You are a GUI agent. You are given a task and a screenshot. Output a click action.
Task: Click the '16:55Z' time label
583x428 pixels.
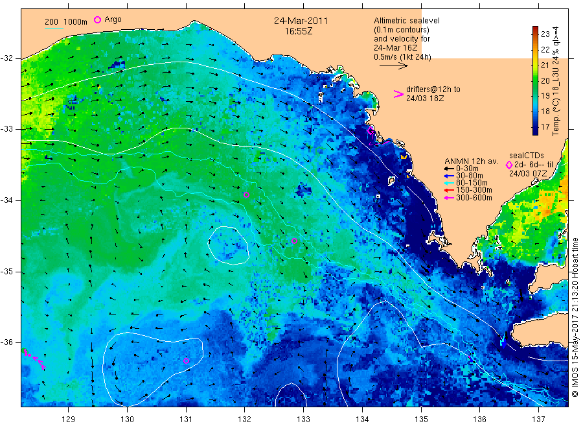[299, 32]
